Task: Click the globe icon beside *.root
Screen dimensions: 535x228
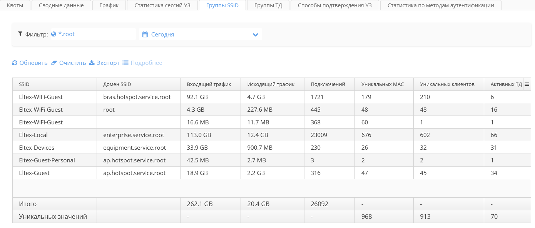Action: coord(53,34)
